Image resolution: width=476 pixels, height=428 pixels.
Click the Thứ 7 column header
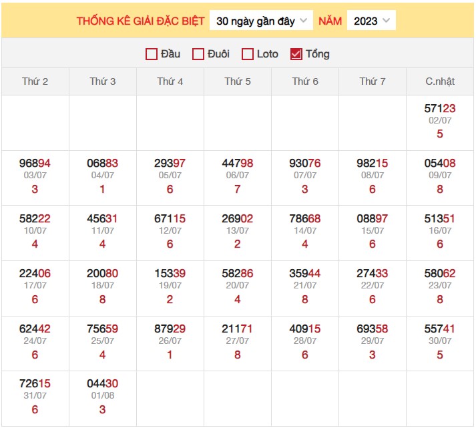[x=373, y=81]
